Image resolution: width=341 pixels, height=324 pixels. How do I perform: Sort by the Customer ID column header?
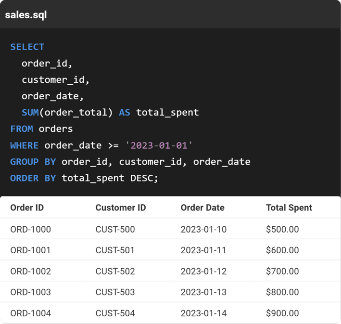pyautogui.click(x=120, y=207)
